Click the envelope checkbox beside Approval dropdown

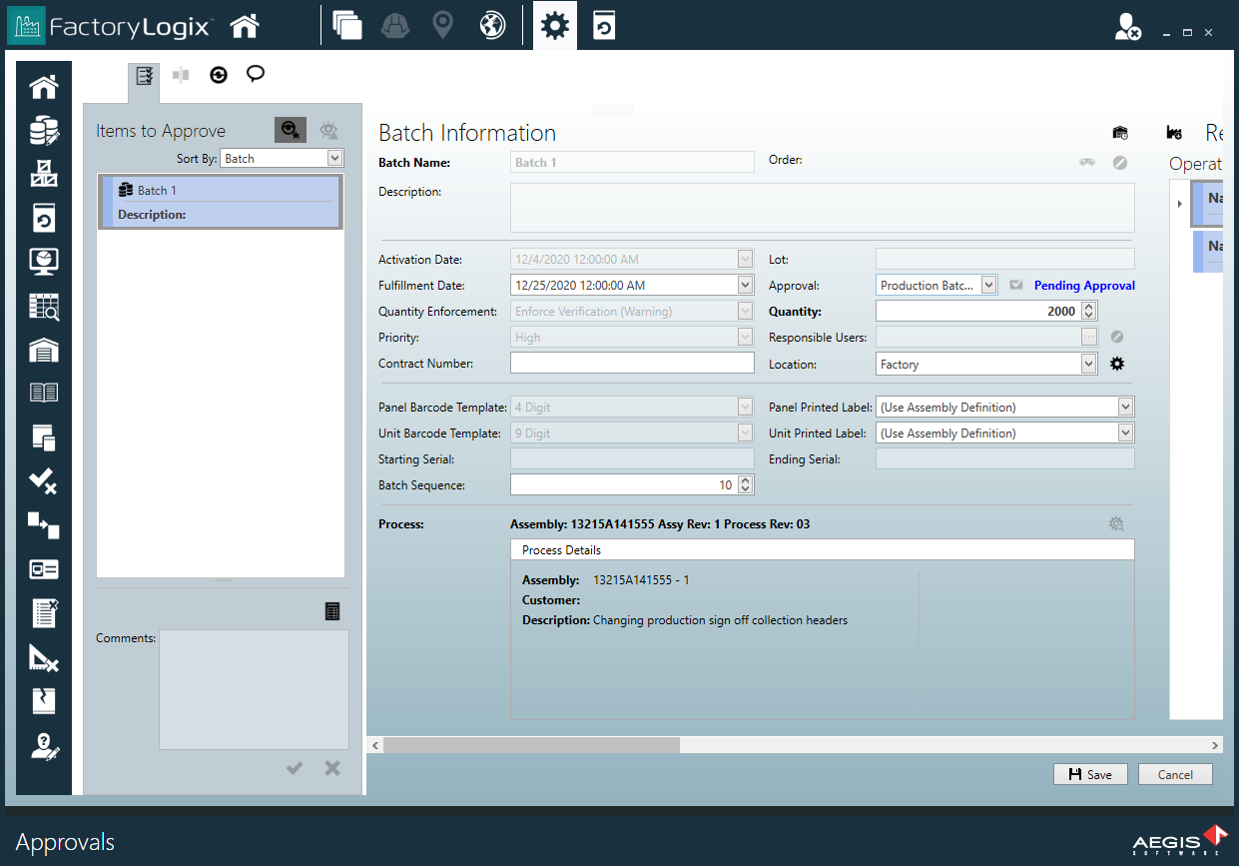[x=1015, y=285]
